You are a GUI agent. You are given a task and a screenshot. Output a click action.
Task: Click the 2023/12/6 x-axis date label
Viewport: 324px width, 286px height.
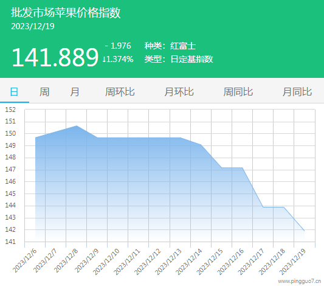(x=24, y=260)
